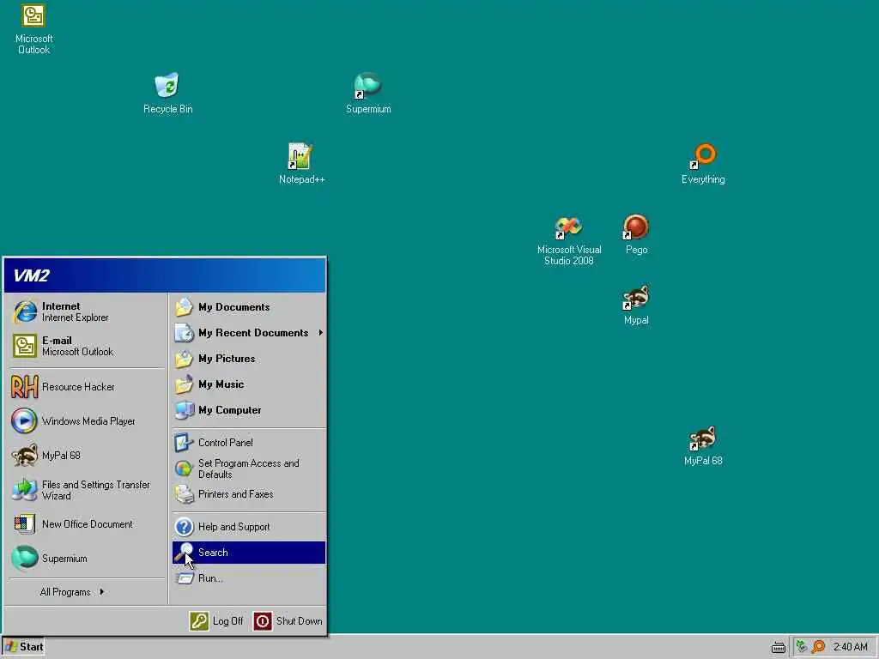This screenshot has width=879, height=659.
Task: Open Files and Settings Transfer Wizard
Action: click(87, 490)
